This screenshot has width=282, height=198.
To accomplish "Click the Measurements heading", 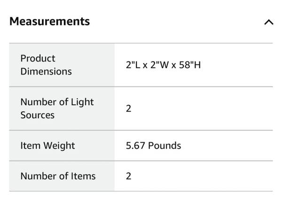I will pyautogui.click(x=49, y=21).
